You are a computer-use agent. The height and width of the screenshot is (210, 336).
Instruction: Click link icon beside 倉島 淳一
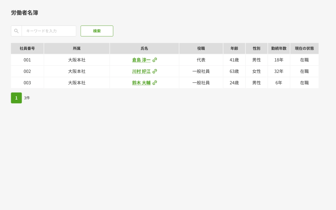tap(155, 60)
